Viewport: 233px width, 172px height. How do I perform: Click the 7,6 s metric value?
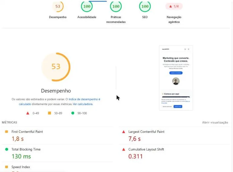[x=134, y=139]
